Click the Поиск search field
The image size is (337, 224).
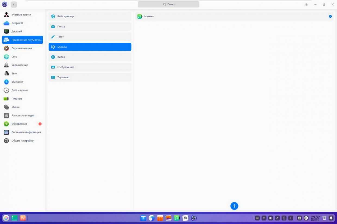tap(168, 4)
